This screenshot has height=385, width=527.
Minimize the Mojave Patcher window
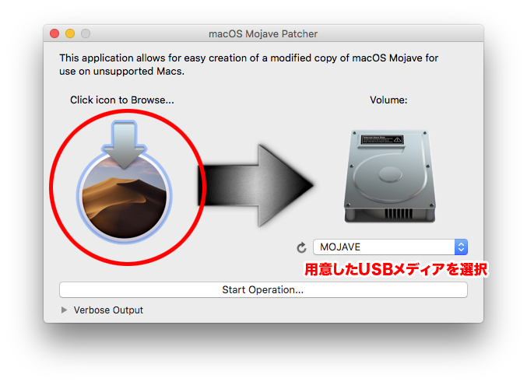point(70,33)
